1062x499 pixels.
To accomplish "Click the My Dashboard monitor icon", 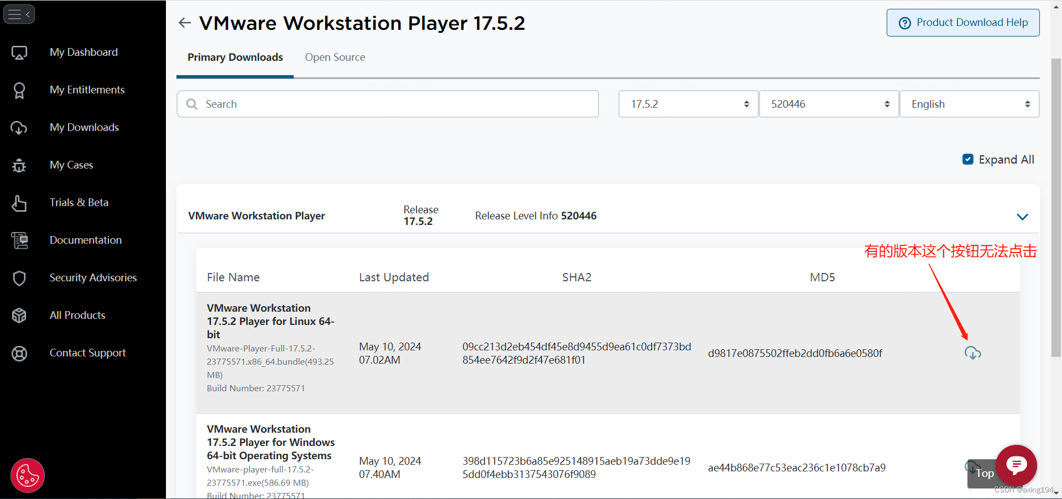I will click(x=19, y=52).
